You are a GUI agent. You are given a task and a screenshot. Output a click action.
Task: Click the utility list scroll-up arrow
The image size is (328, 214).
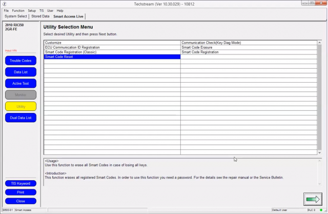319,43
